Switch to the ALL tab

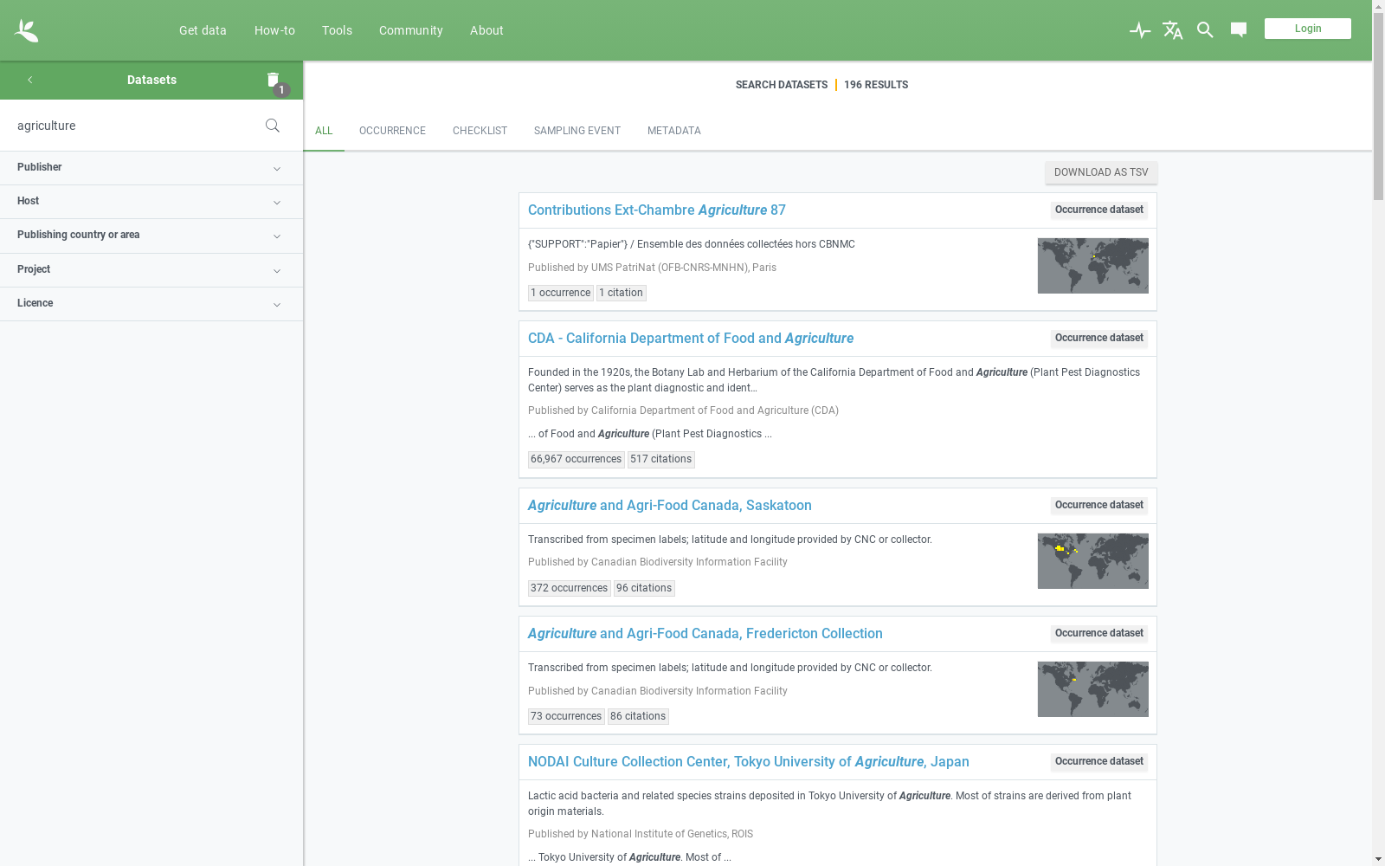[324, 131]
